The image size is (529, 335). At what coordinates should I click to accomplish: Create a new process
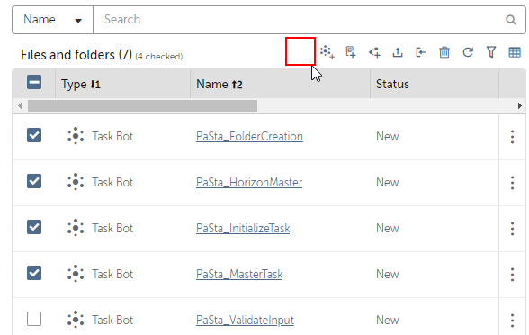click(x=374, y=52)
